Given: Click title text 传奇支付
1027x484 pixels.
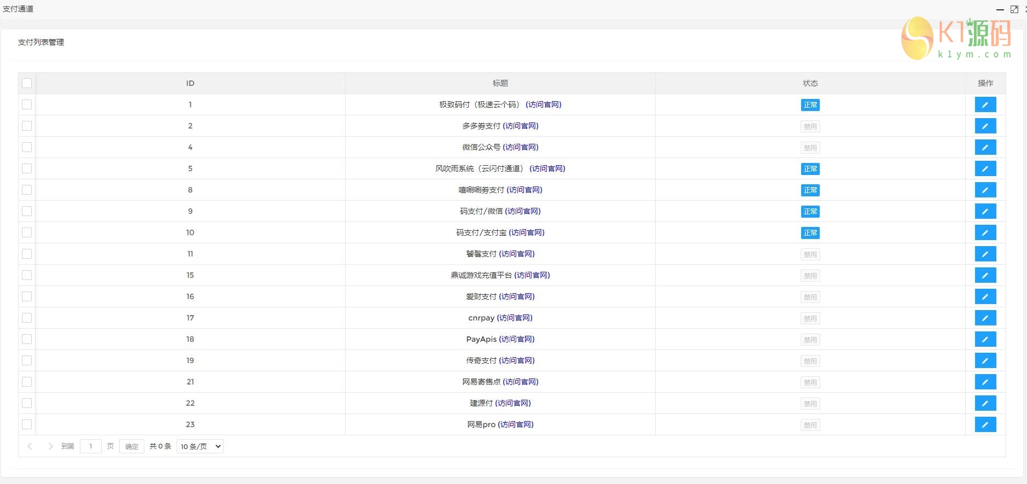Looking at the screenshot, I should 481,360.
